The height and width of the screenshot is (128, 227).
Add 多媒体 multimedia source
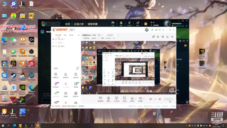[x=125, y=99]
